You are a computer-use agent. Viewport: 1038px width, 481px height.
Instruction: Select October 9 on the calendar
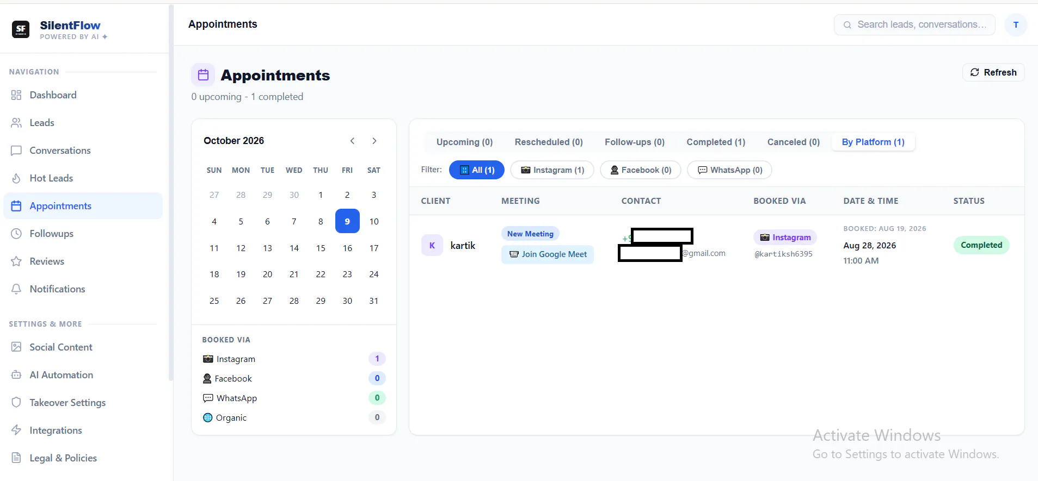tap(347, 221)
